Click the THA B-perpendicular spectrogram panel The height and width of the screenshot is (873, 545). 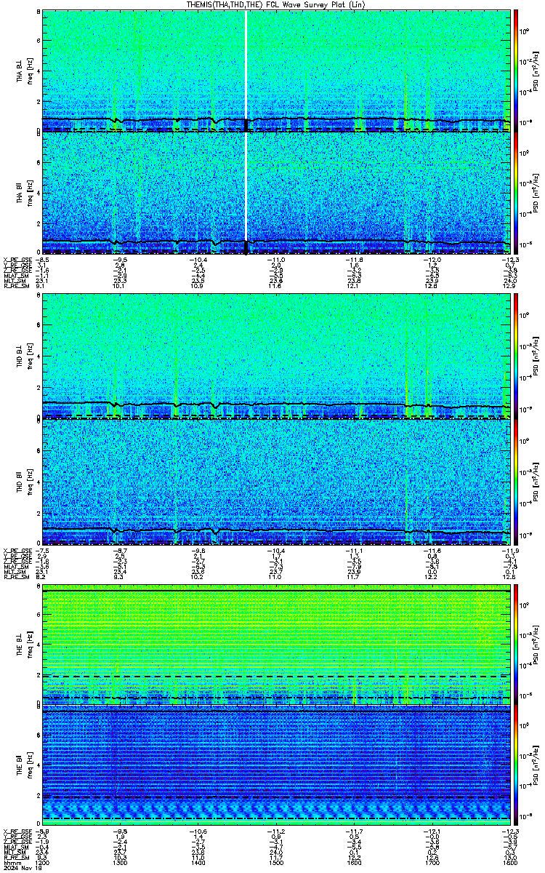(275, 71)
